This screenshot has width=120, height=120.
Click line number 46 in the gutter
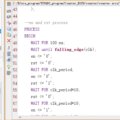15,30
